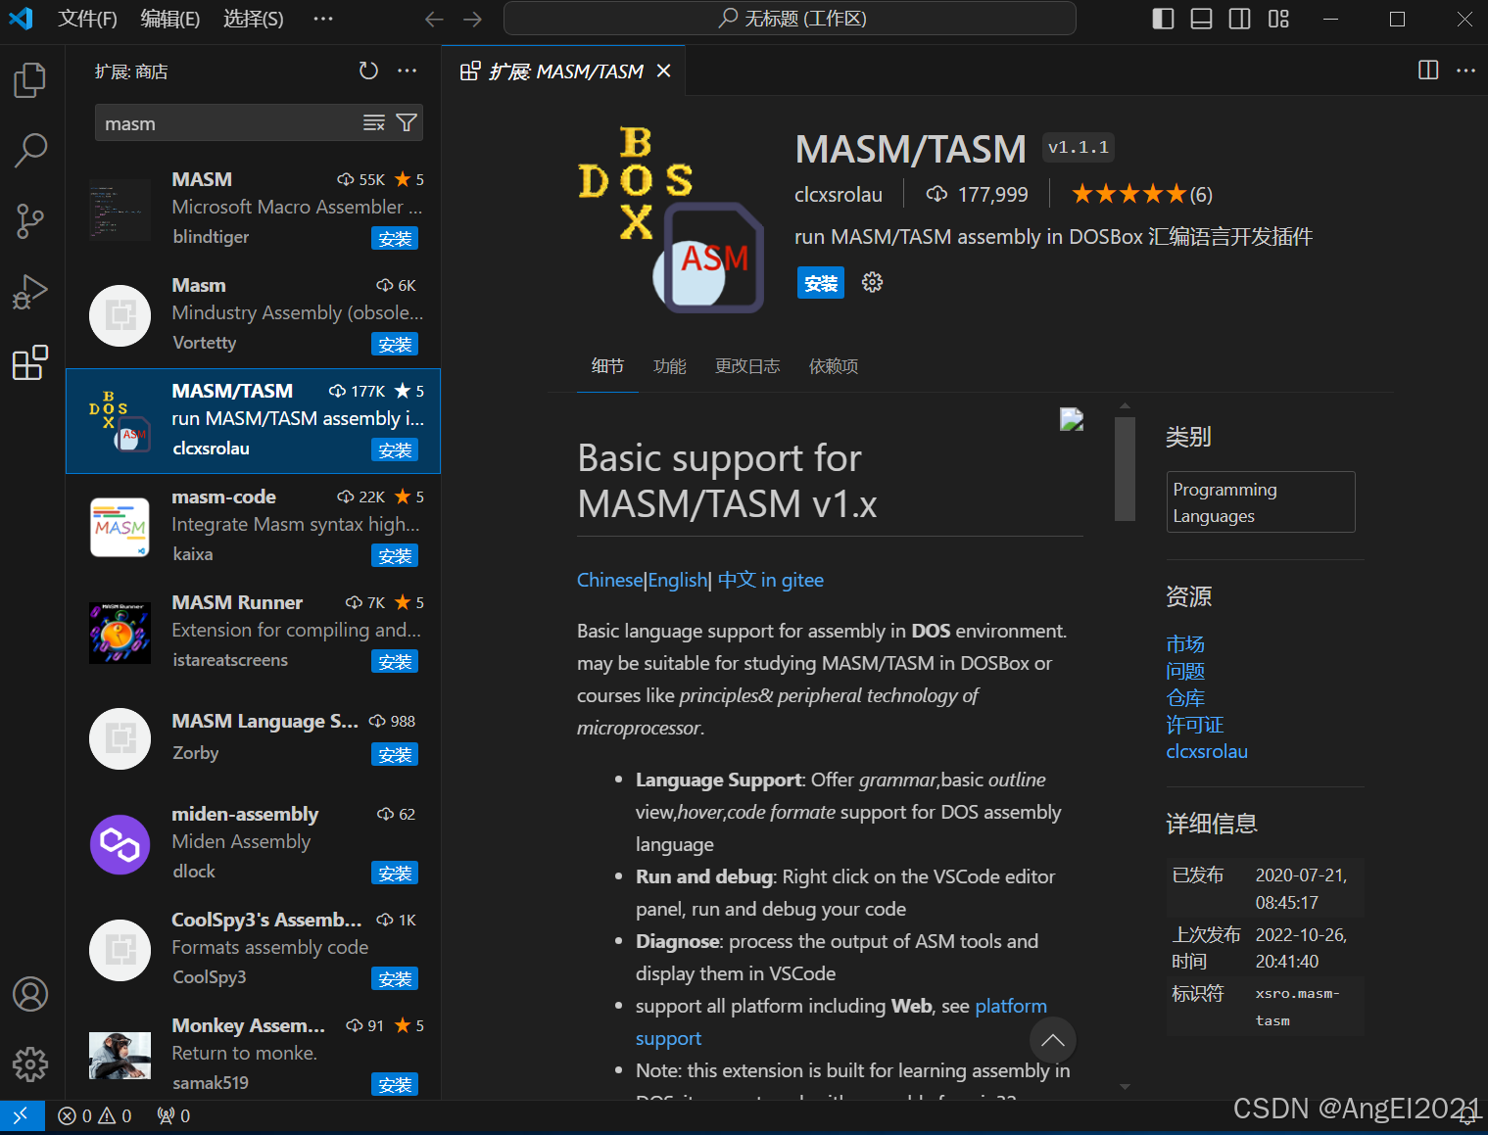
Task: Install MASM by blindtiger
Action: pos(395,239)
